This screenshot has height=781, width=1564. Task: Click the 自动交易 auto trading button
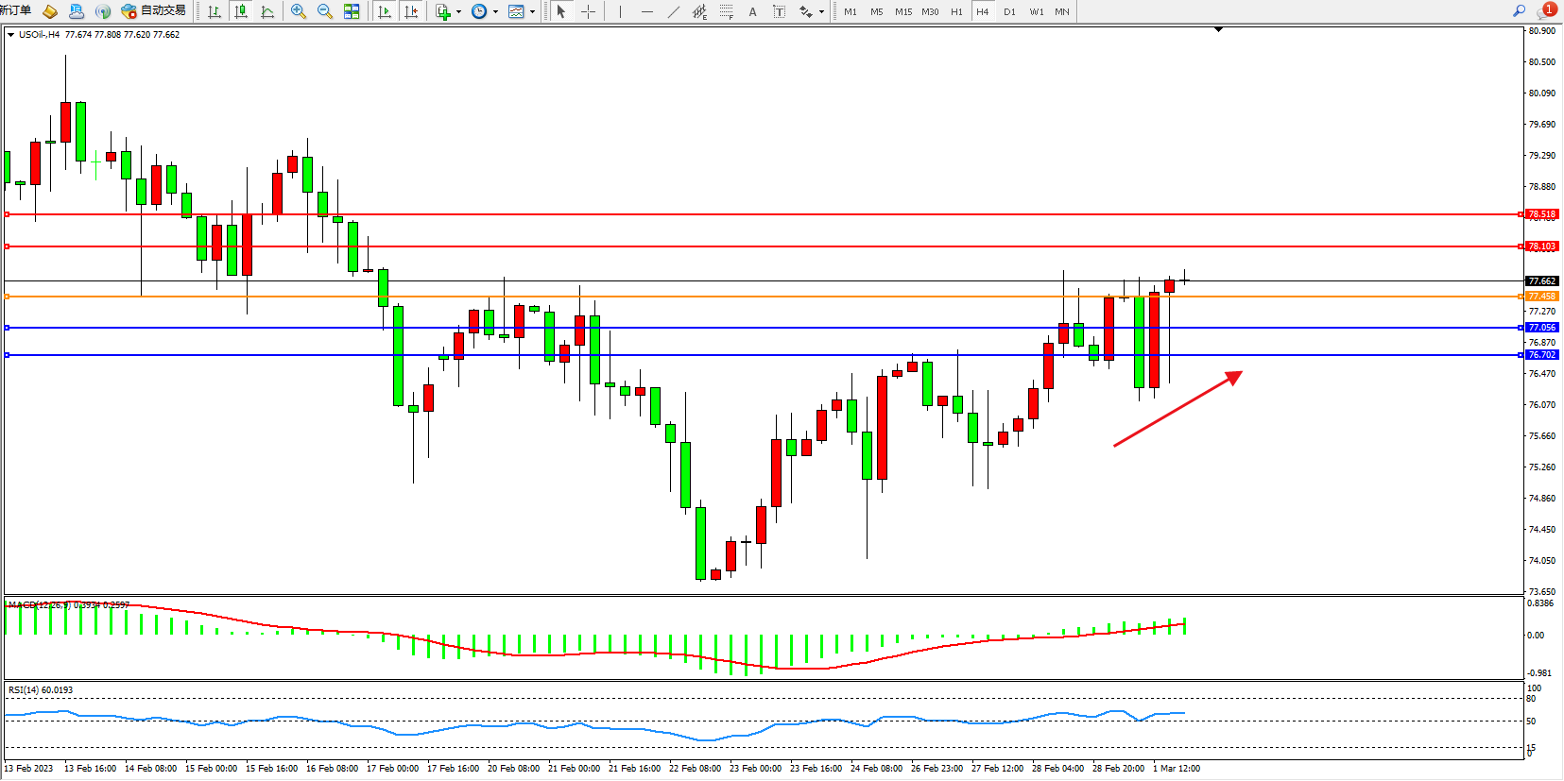[154, 11]
